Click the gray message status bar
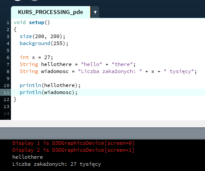This screenshot has height=171, width=205. coord(102,133)
